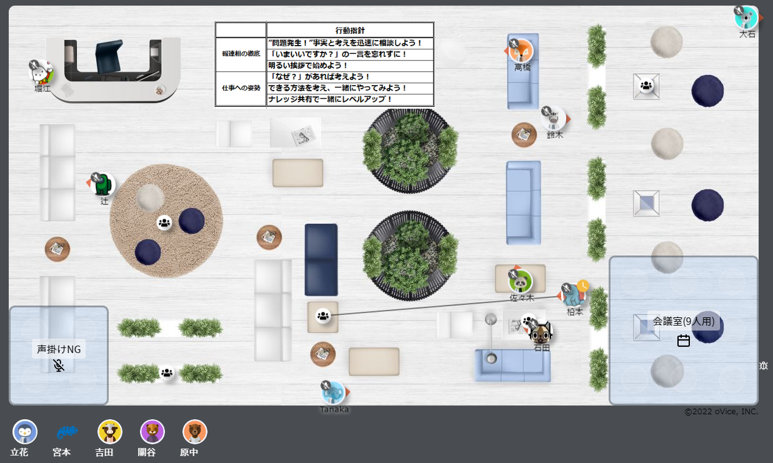Select the Tanaka avatar
Viewport: 773px width, 463px height.
click(333, 392)
